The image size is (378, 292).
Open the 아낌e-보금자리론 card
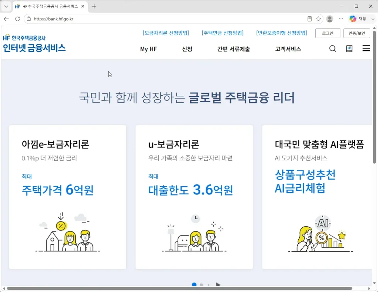[x=68, y=197]
